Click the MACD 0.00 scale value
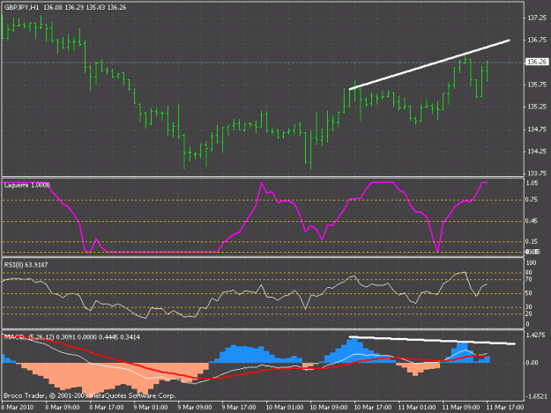 click(x=532, y=363)
